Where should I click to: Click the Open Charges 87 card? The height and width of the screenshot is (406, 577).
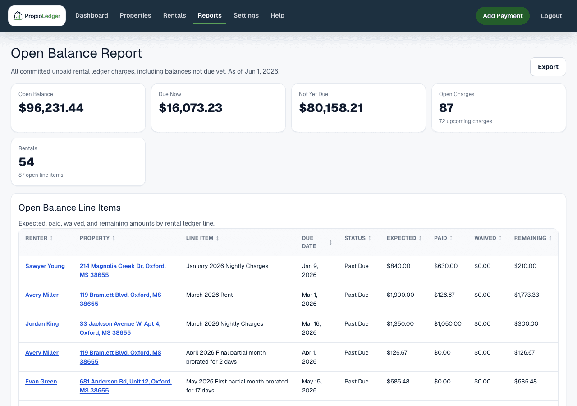point(499,108)
